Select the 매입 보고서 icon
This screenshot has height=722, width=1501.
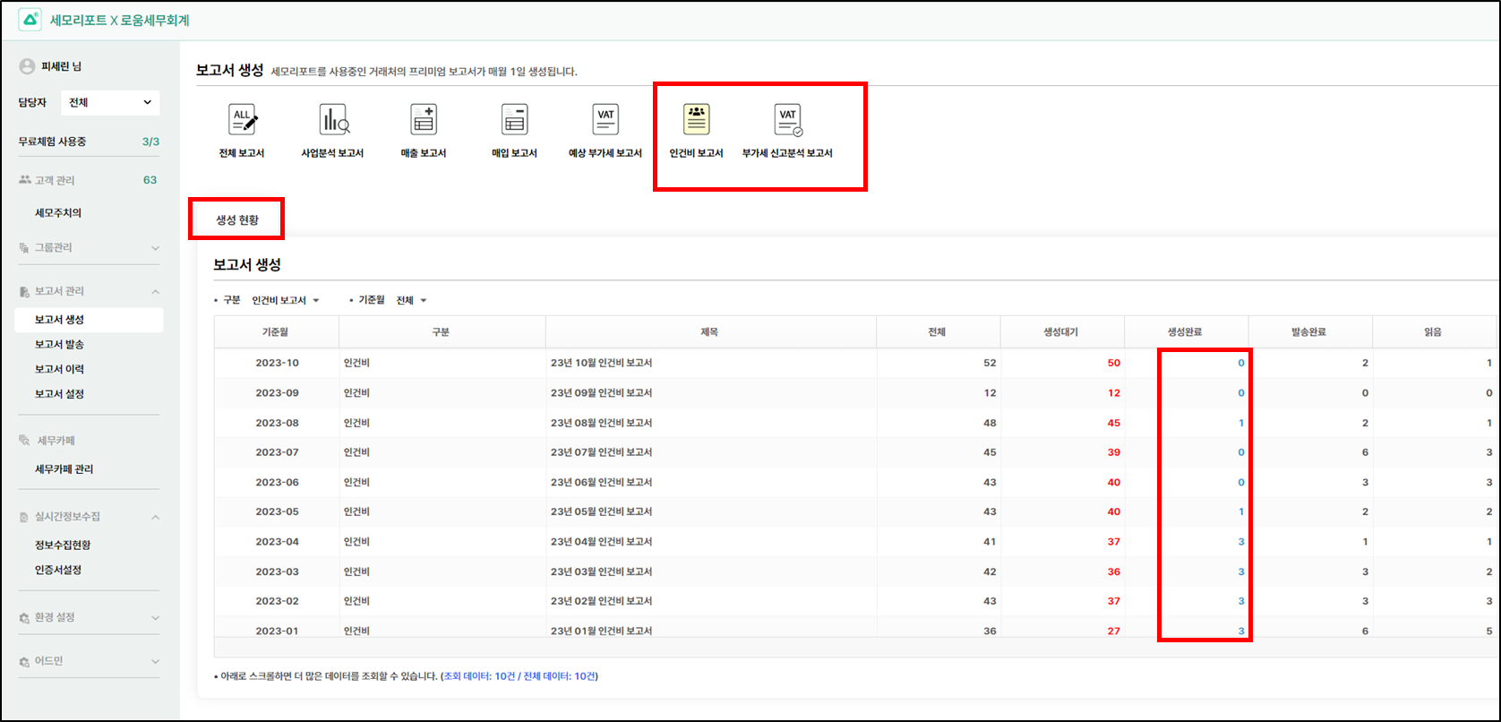514,120
